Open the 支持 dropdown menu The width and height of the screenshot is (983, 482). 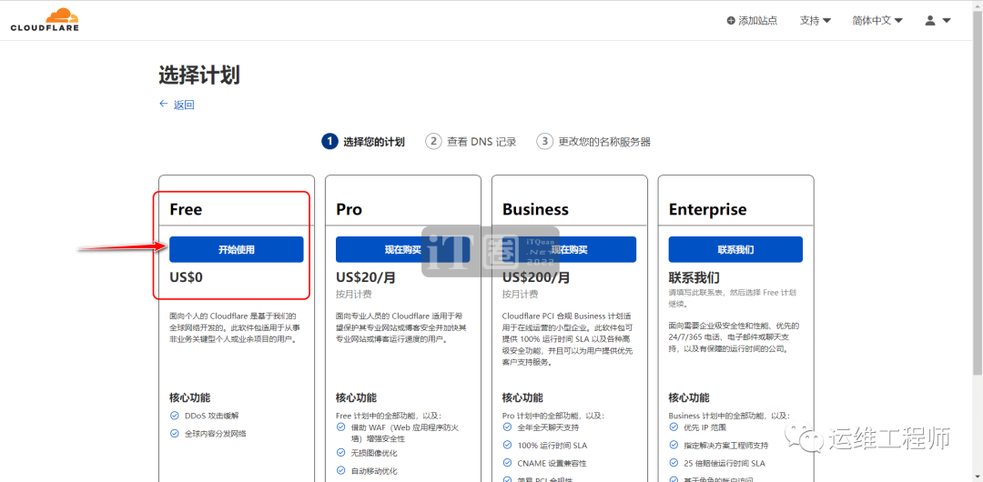coord(815,21)
